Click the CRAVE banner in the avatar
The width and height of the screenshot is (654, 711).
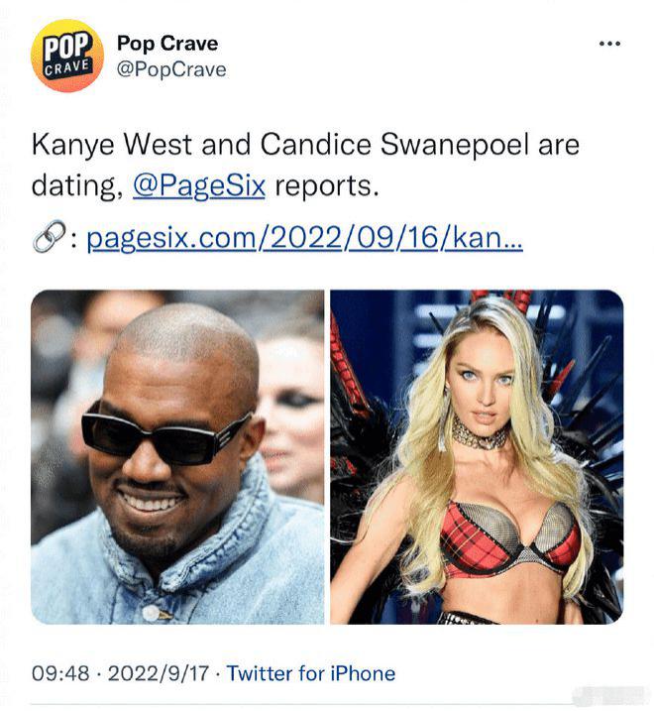66,68
